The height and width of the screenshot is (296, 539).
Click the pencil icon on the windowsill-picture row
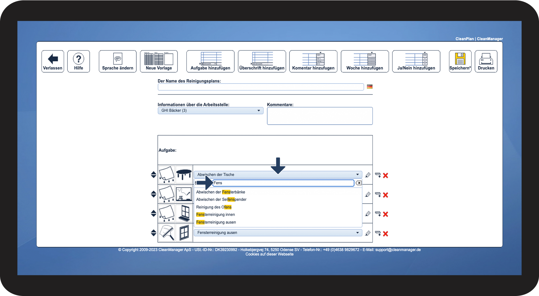point(368,214)
